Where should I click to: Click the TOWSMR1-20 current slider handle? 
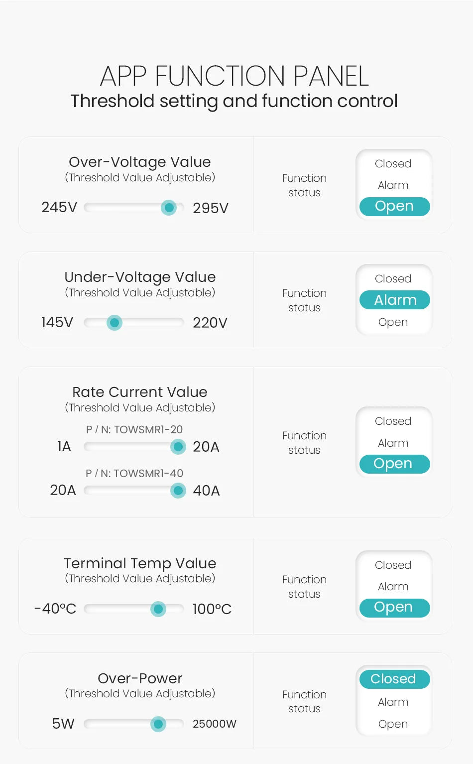(x=178, y=447)
